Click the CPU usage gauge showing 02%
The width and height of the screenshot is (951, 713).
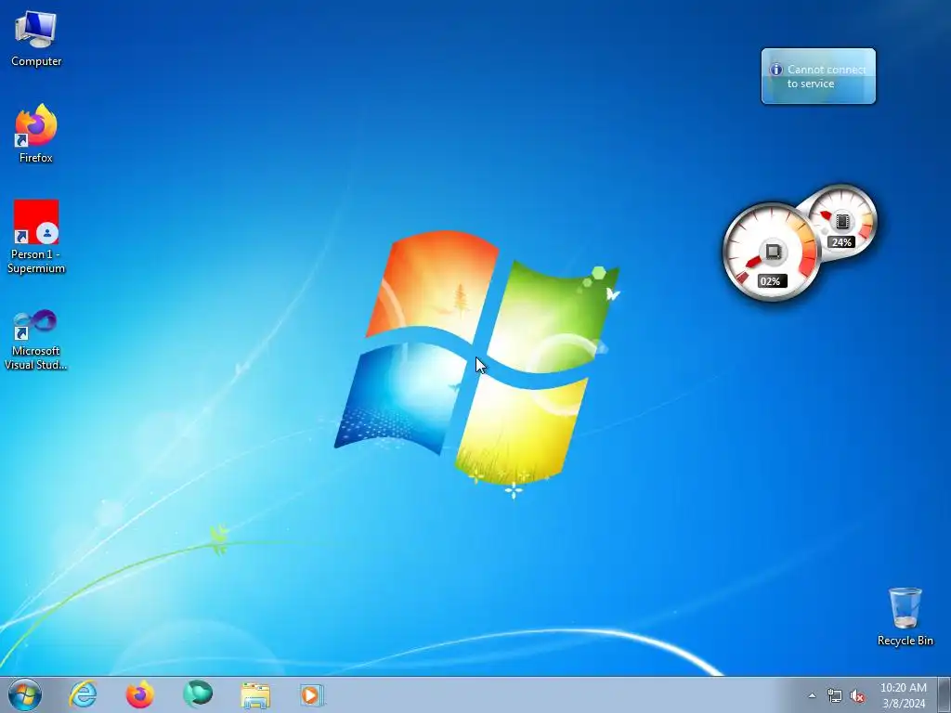[x=771, y=252]
